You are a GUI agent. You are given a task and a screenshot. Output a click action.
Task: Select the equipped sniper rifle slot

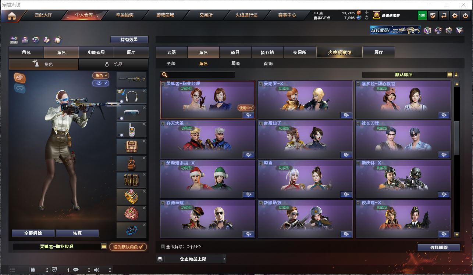coord(131,79)
